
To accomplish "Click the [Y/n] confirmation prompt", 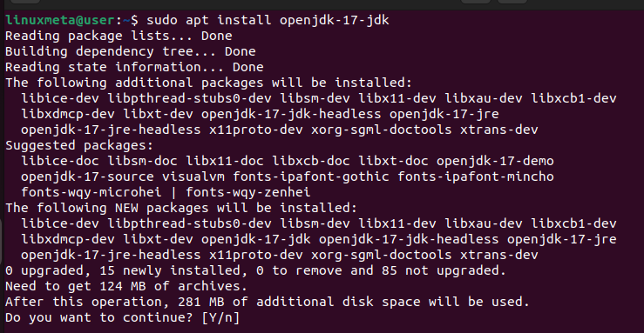I will coord(220,317).
